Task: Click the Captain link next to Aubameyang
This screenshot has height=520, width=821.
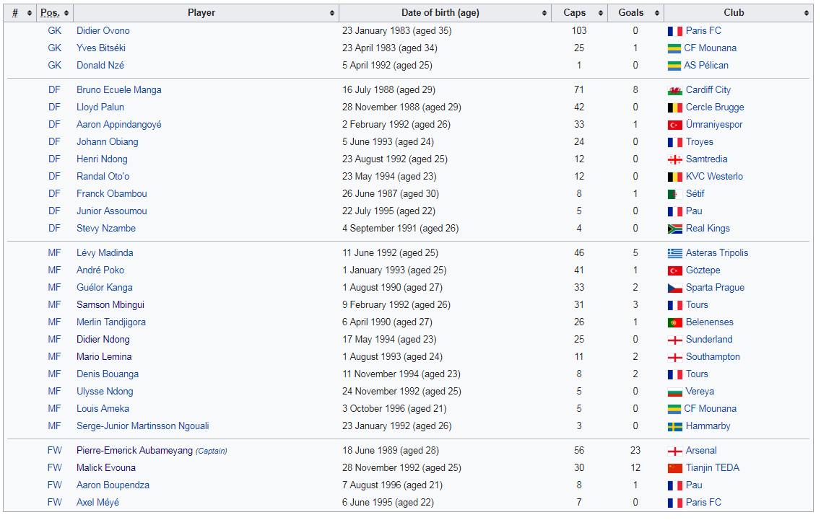Action: [212, 451]
